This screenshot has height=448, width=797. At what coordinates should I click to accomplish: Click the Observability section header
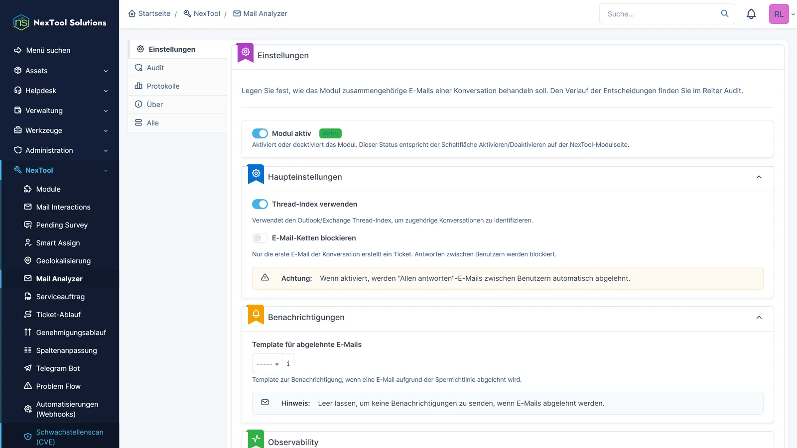508,441
